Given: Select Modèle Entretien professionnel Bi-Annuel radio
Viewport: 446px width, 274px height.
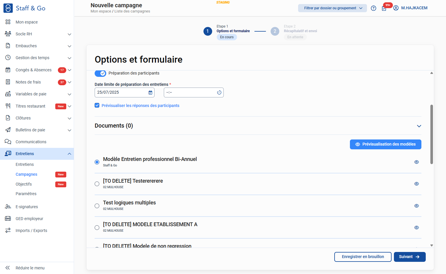Looking at the screenshot, I should click(x=97, y=162).
